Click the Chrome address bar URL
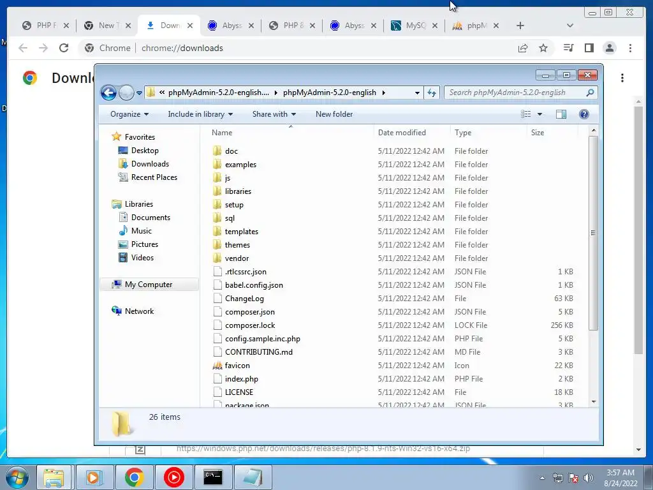 pos(182,48)
